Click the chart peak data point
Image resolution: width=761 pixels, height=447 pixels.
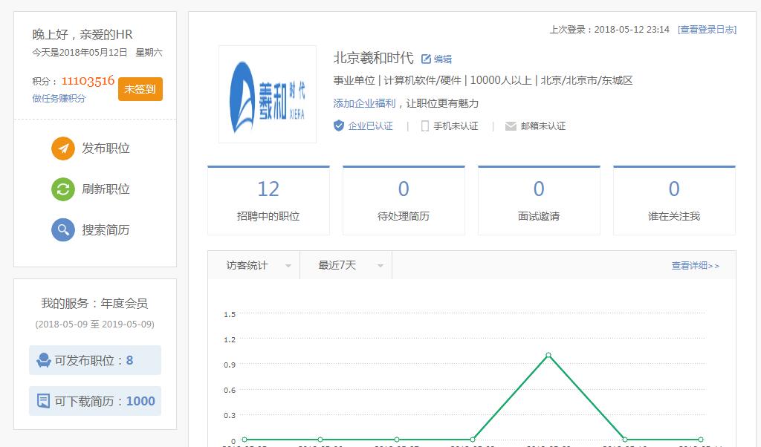(548, 356)
